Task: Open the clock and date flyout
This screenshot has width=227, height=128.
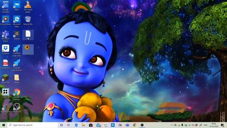Action: [x=214, y=125]
